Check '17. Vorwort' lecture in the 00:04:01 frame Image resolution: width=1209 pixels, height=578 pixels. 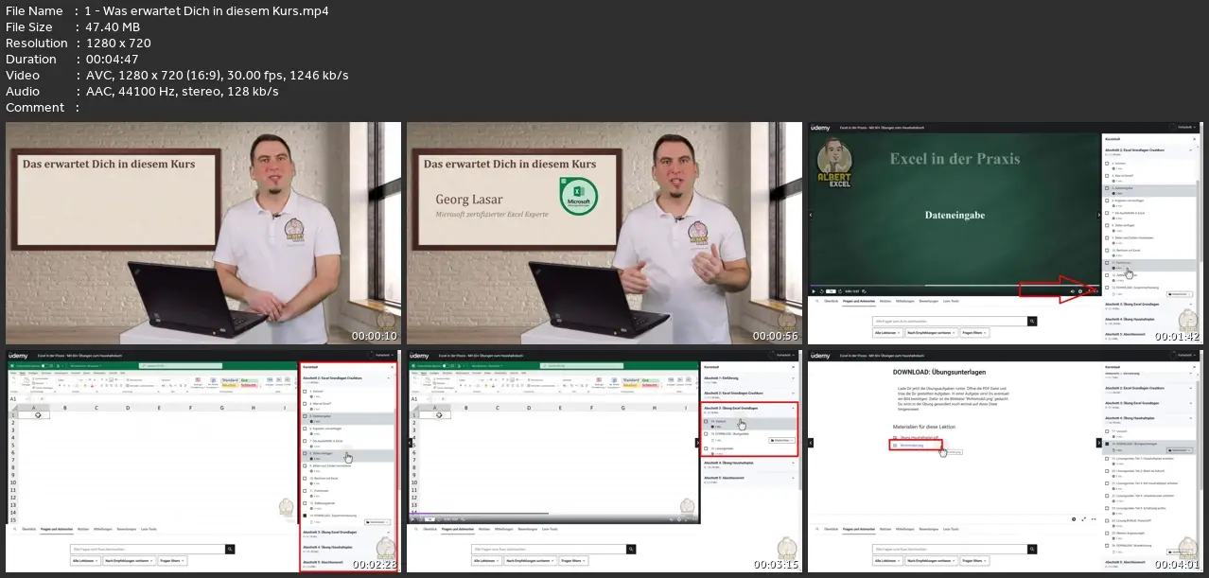click(x=1107, y=431)
